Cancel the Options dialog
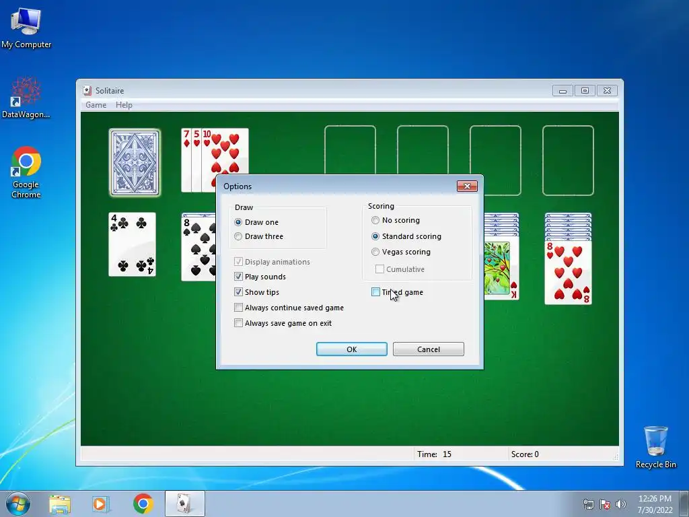 [429, 349]
